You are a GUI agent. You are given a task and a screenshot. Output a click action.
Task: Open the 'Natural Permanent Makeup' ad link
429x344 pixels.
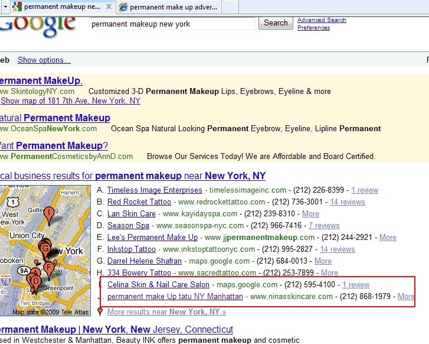(x=55, y=118)
